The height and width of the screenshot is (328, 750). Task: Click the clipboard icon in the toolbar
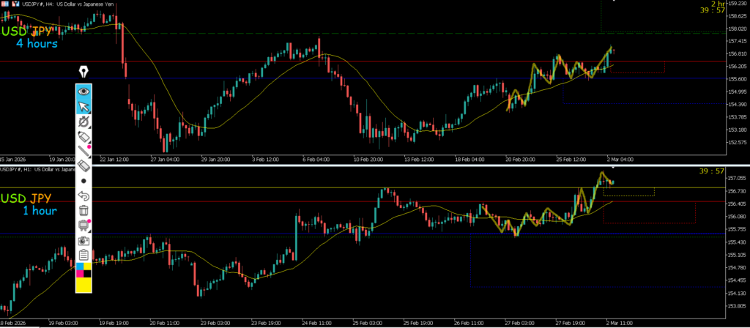coord(83,255)
